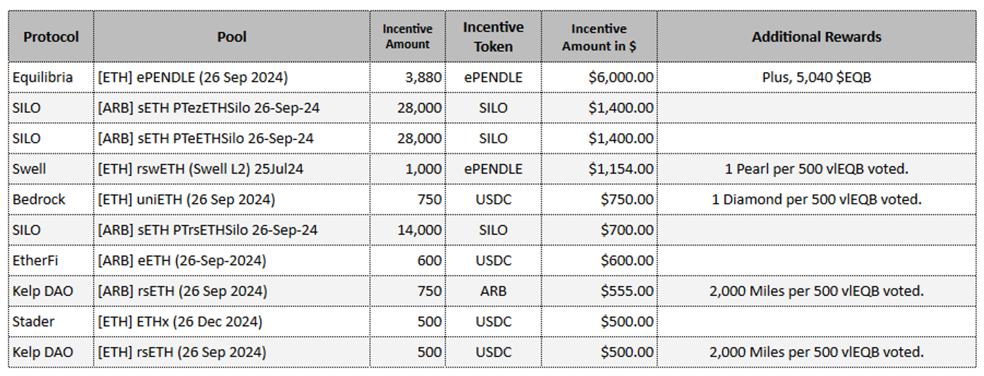The image size is (984, 376).
Task: Select the Bedrock protocol cell
Action: 39,199
